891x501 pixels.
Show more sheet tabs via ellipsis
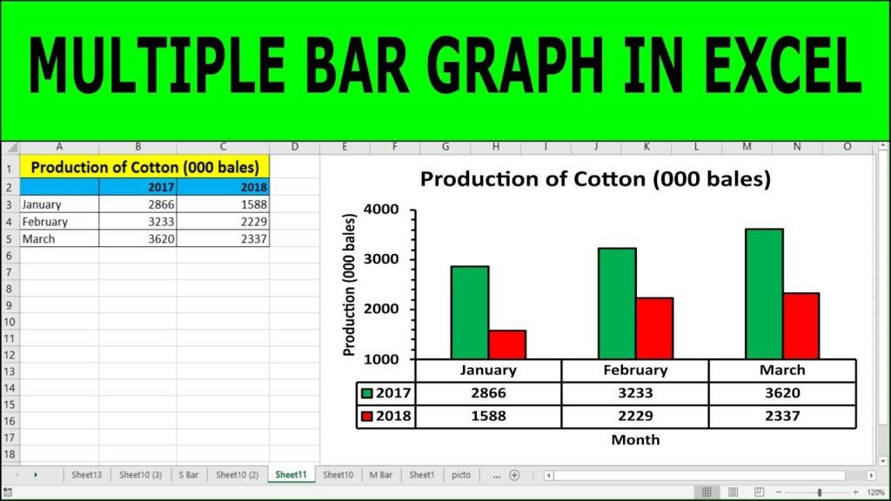[497, 476]
